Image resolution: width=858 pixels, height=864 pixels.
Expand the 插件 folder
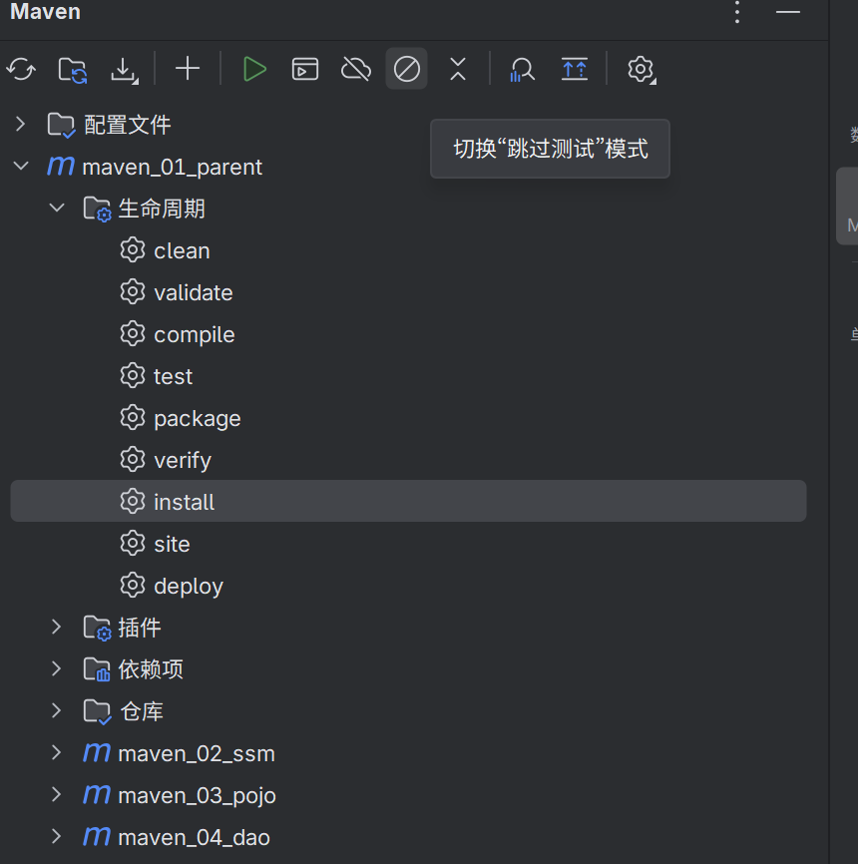click(56, 627)
